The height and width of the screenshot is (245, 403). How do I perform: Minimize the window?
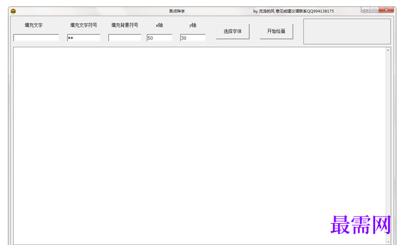point(365,10)
